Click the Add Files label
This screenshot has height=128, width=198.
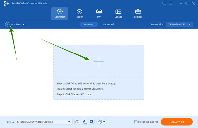click(16, 24)
